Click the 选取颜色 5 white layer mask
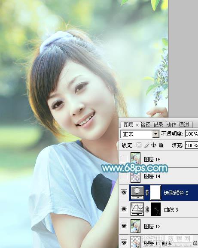Screen dimensions: 198x248 [155, 193]
